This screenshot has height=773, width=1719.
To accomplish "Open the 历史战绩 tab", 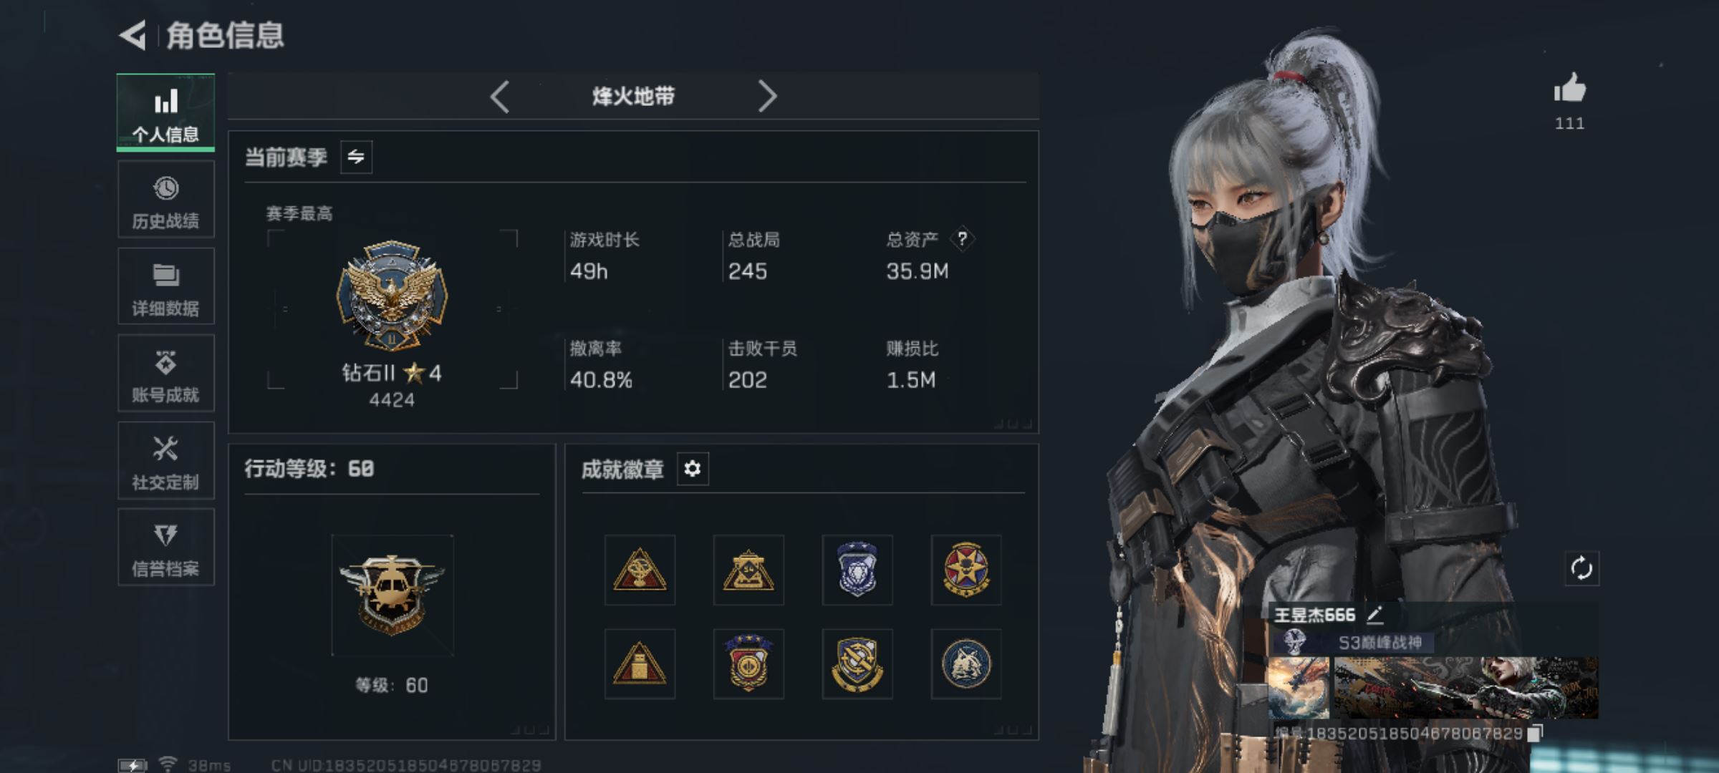I will pyautogui.click(x=165, y=200).
